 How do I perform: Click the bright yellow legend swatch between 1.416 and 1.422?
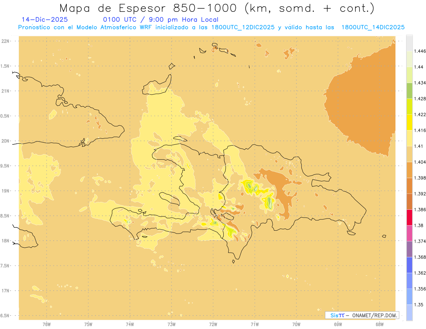tap(409, 122)
